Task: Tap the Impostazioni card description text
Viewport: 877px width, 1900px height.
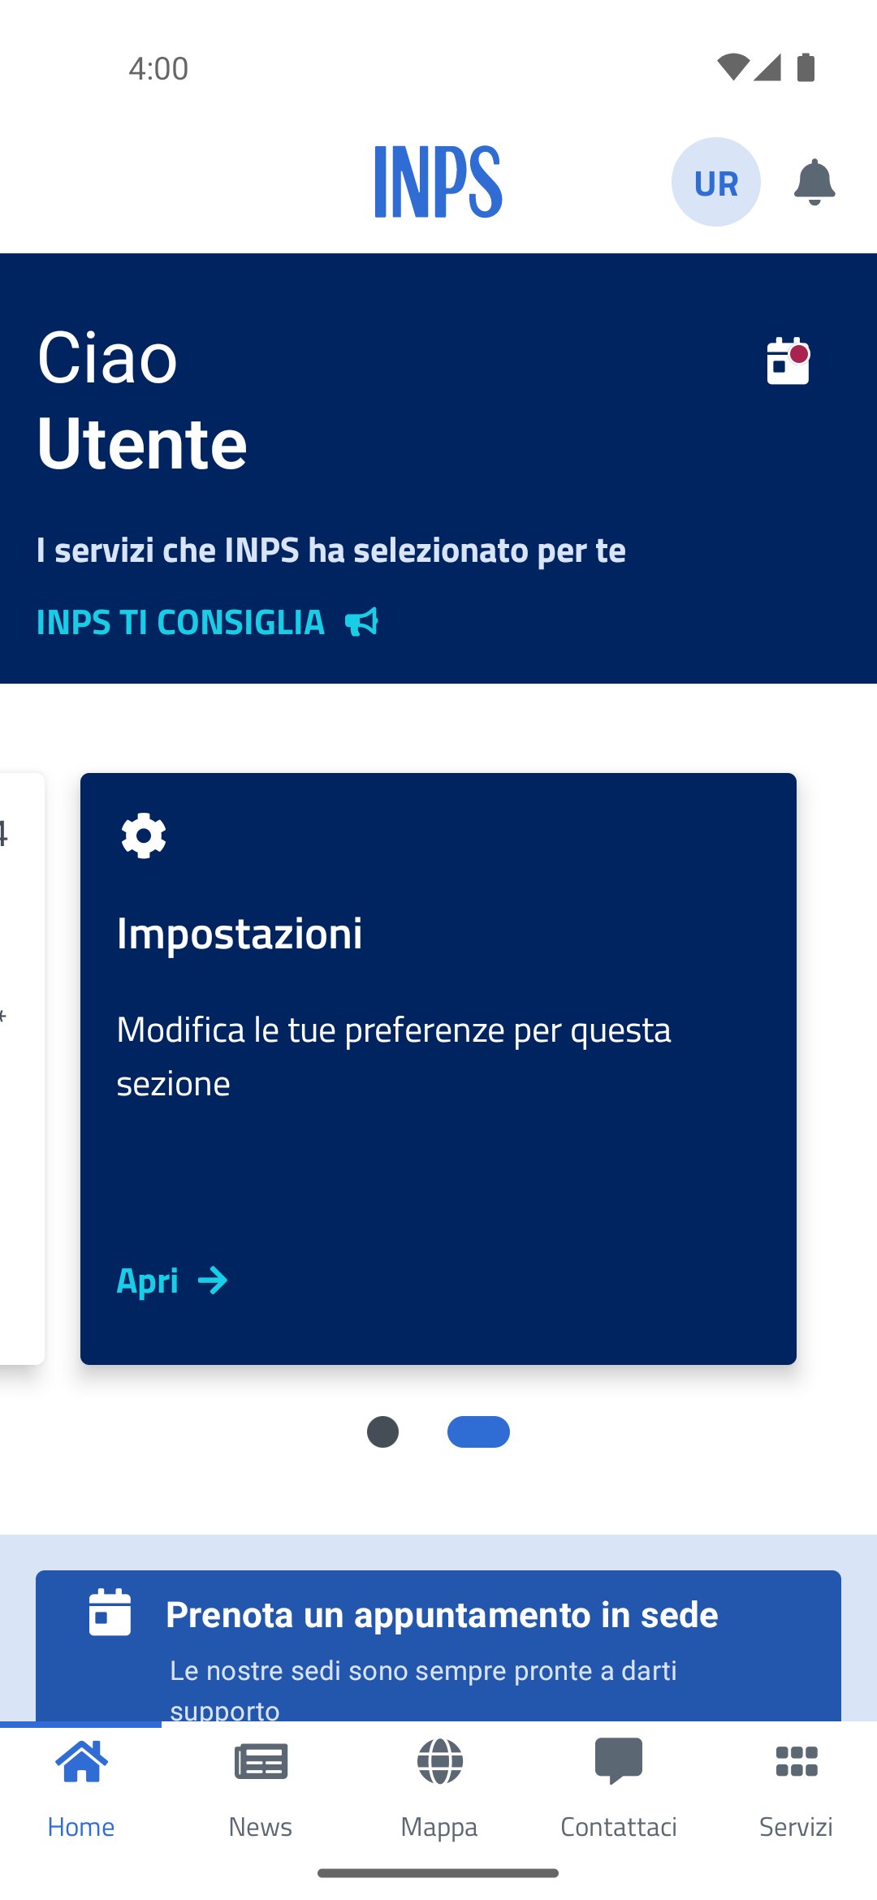Action: tap(394, 1056)
